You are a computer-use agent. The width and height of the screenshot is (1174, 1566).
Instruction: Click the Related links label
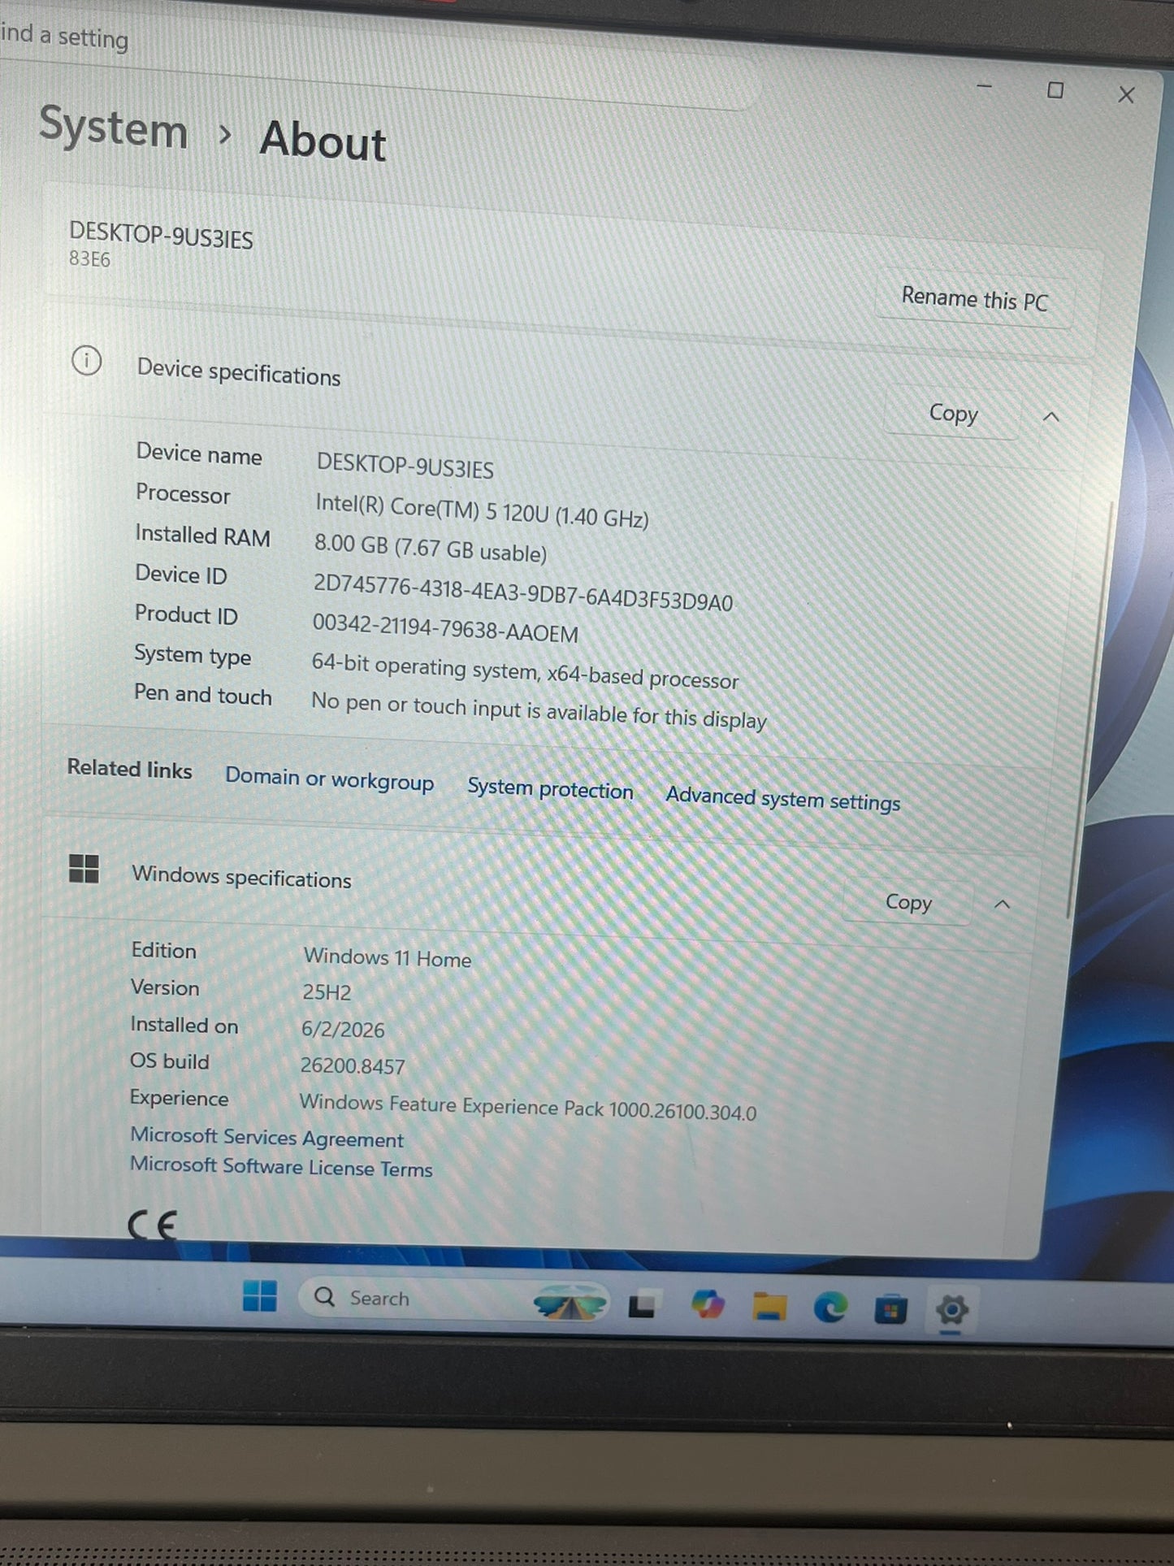[x=129, y=769]
